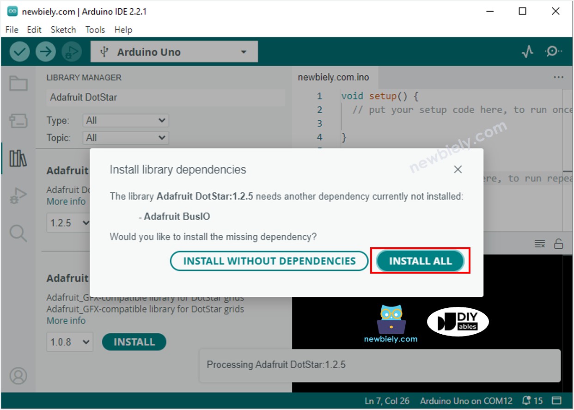The width and height of the screenshot is (574, 410).
Task: Toggle the bottom panel from the status bar
Action: click(x=556, y=400)
